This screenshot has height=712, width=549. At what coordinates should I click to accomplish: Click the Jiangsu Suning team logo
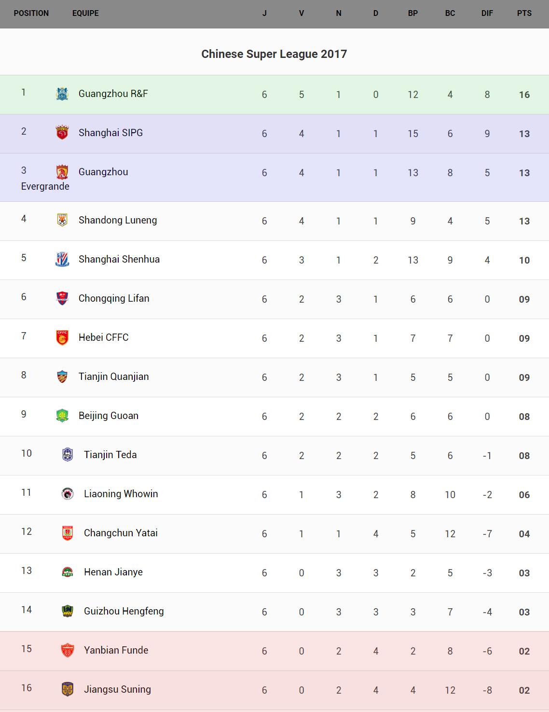coord(68,689)
